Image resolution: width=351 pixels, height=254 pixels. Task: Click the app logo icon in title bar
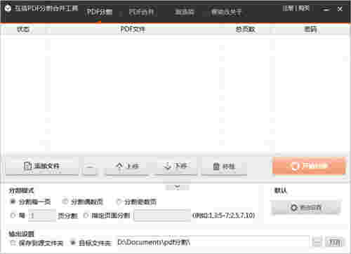point(8,9)
